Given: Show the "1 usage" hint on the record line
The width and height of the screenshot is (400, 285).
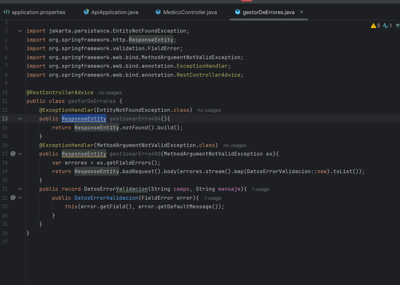Looking at the screenshot, I should [260, 189].
